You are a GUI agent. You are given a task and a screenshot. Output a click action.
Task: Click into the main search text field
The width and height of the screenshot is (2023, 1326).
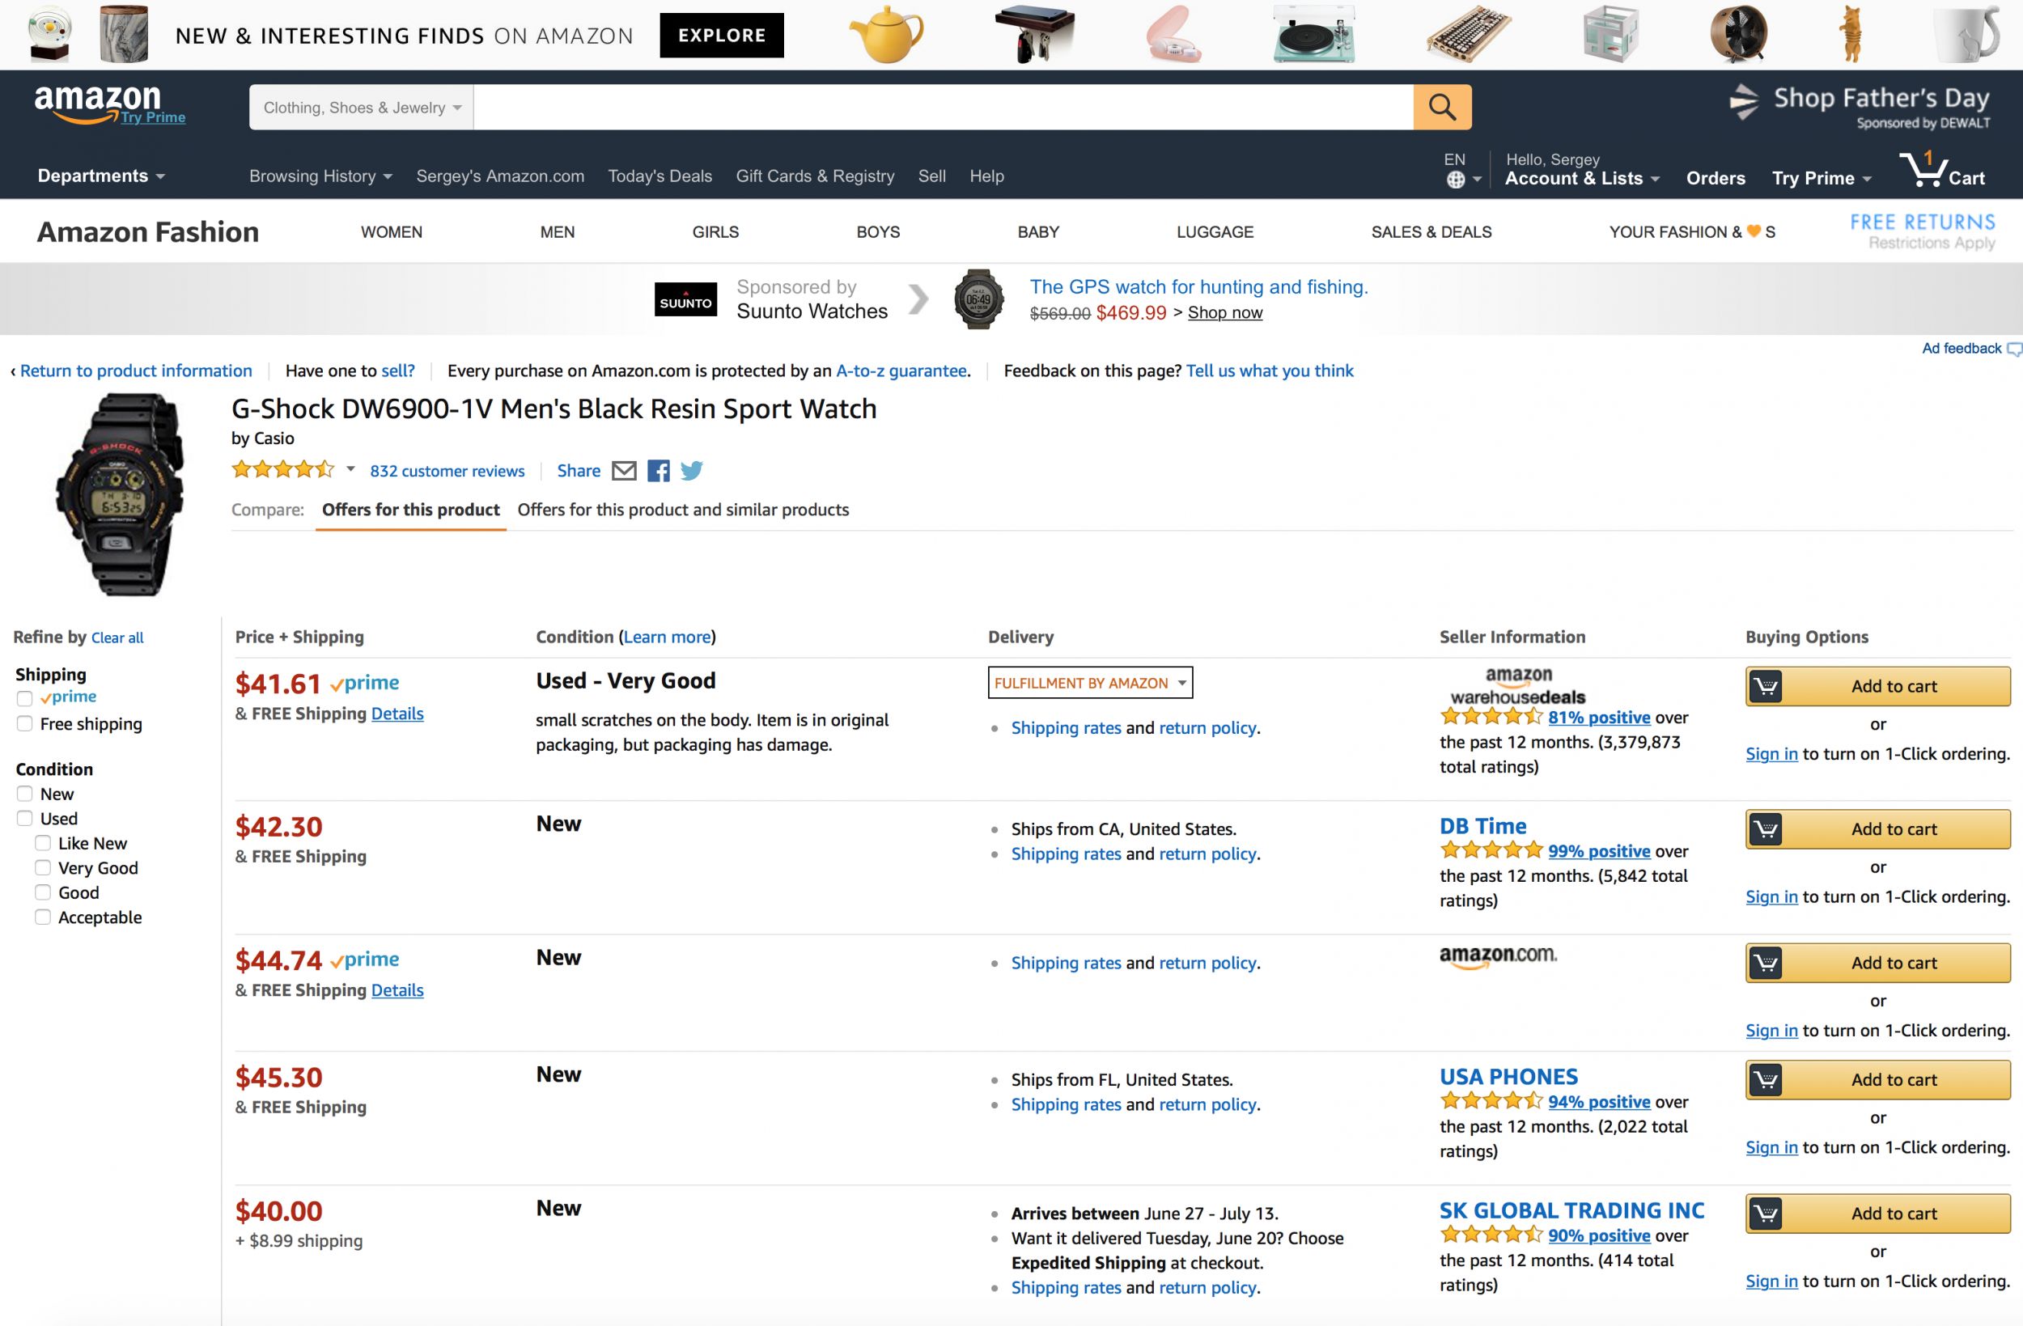944,107
